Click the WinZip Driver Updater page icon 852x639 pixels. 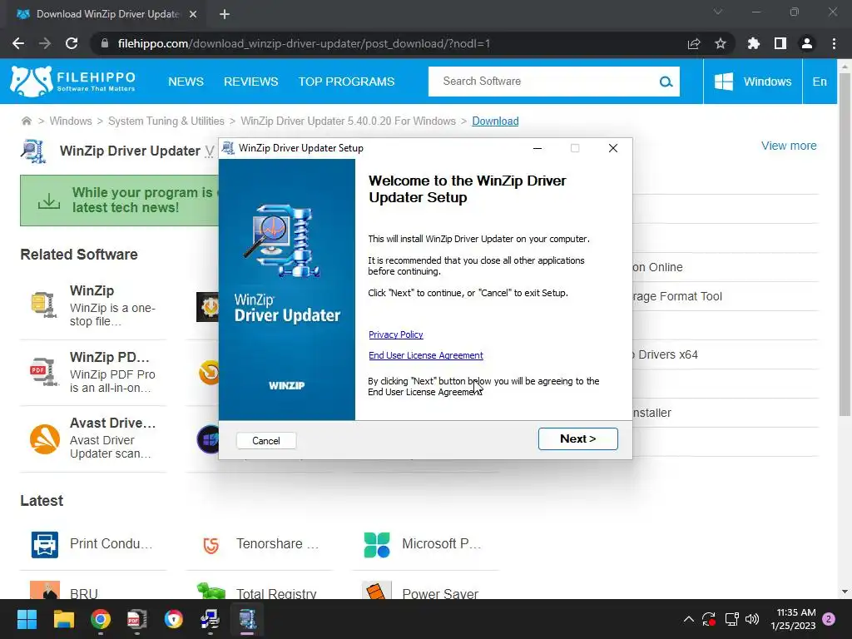(x=33, y=151)
